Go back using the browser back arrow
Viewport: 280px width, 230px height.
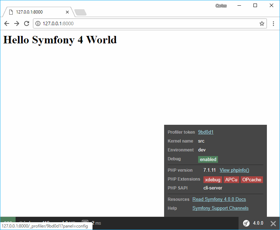7,23
